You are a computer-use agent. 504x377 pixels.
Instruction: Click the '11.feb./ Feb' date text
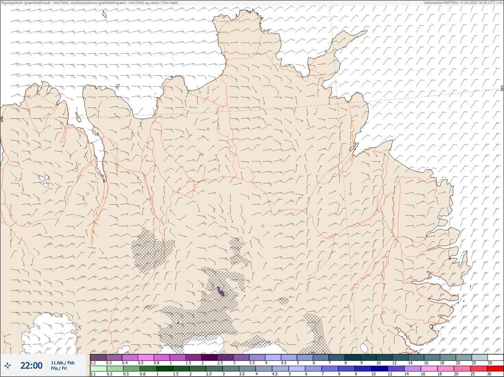[63, 363]
